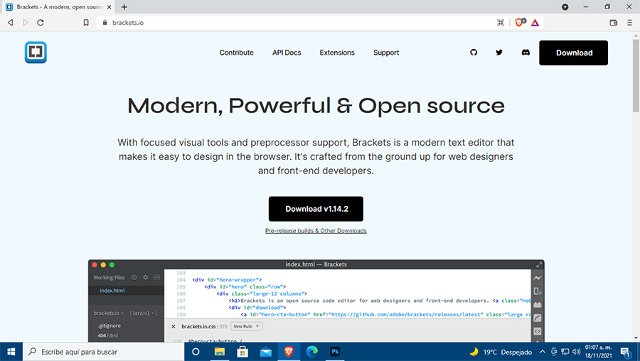Open the Brave wallet icon
Screen dimensions: 640x361
point(614,23)
